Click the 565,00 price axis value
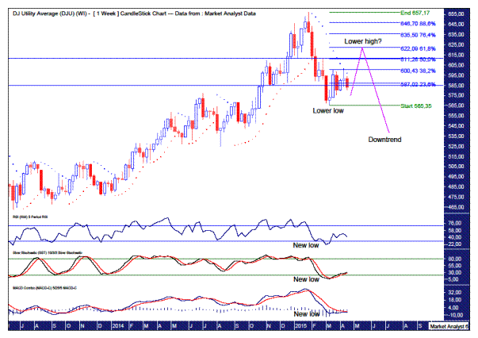 pyautogui.click(x=456, y=106)
